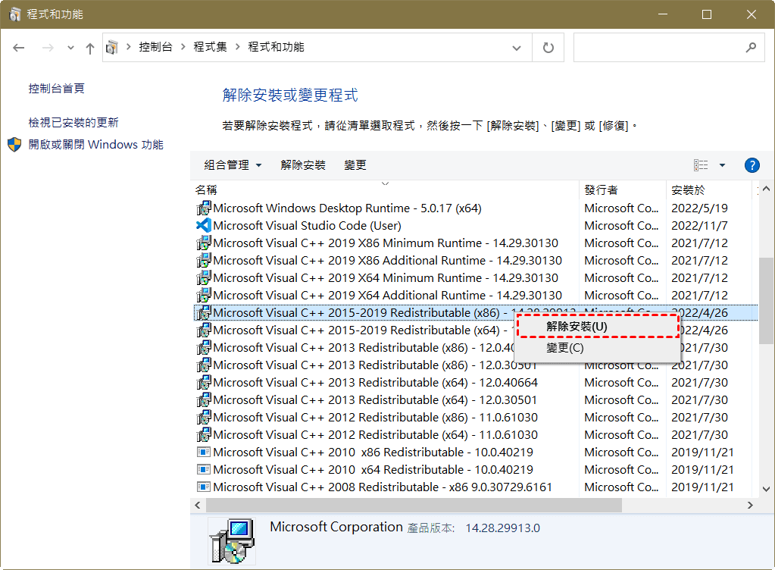Click Visual Studio Code icon

(204, 225)
